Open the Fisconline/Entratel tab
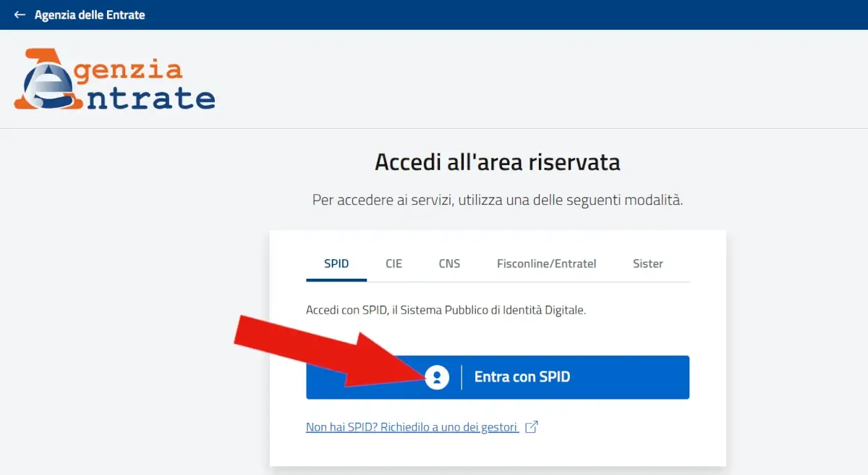Image resolution: width=868 pixels, height=475 pixels. (x=547, y=264)
